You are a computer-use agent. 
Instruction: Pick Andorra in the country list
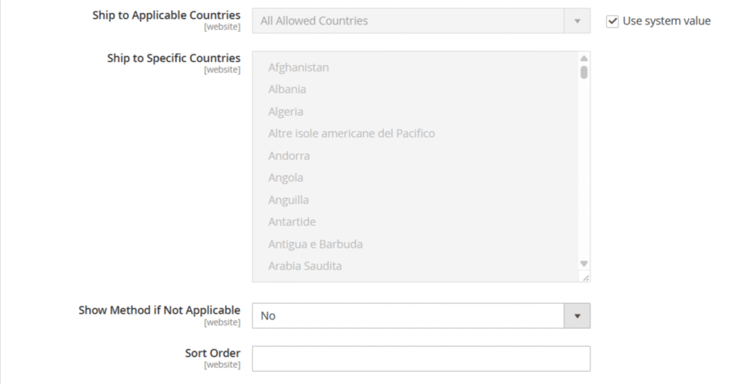pyautogui.click(x=289, y=156)
